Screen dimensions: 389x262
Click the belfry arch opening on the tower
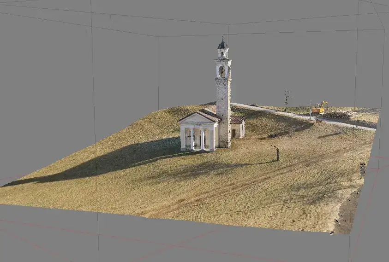222,71
